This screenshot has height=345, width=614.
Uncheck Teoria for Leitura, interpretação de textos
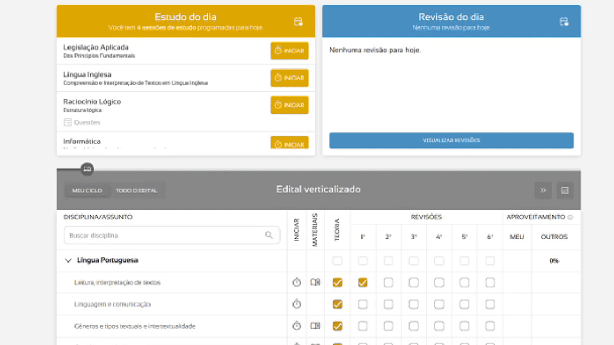[337, 282]
